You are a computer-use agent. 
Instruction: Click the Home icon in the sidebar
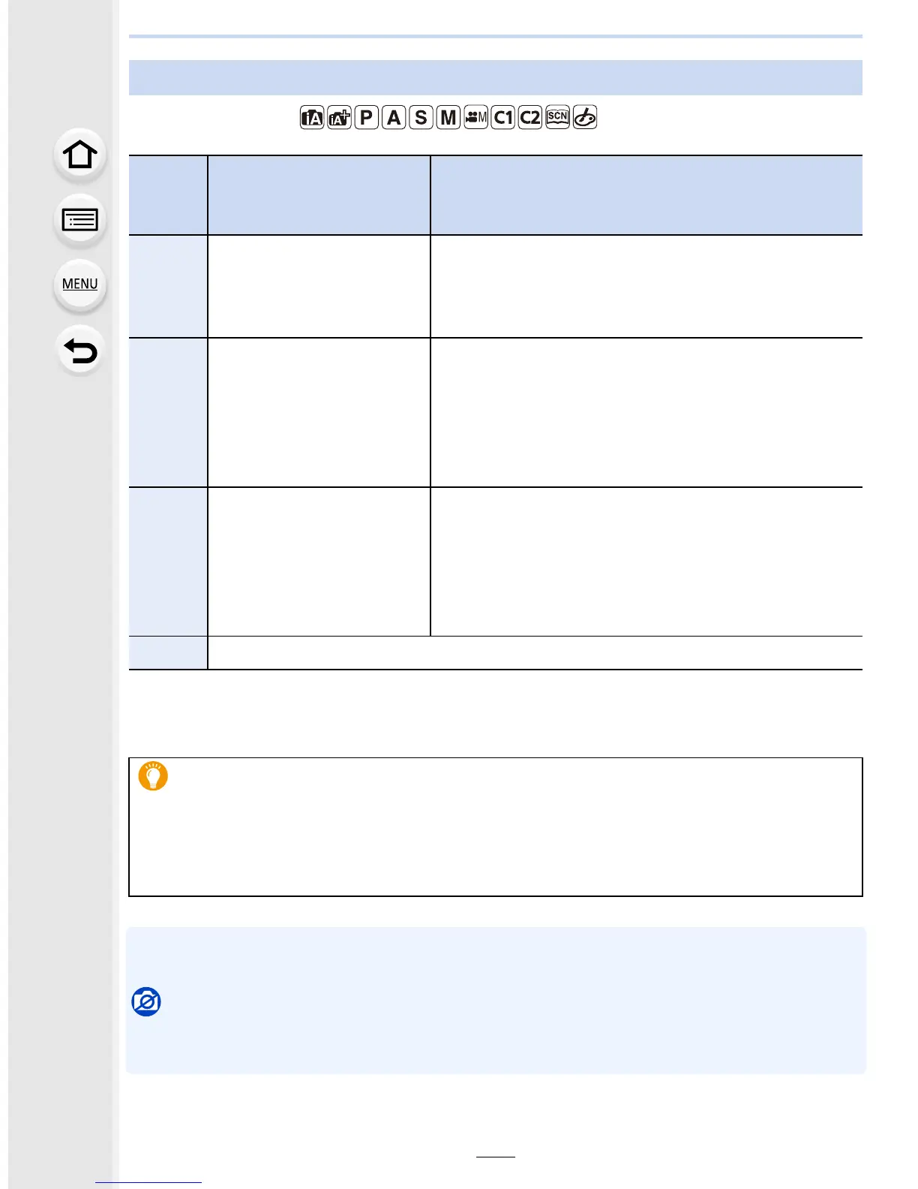80,155
